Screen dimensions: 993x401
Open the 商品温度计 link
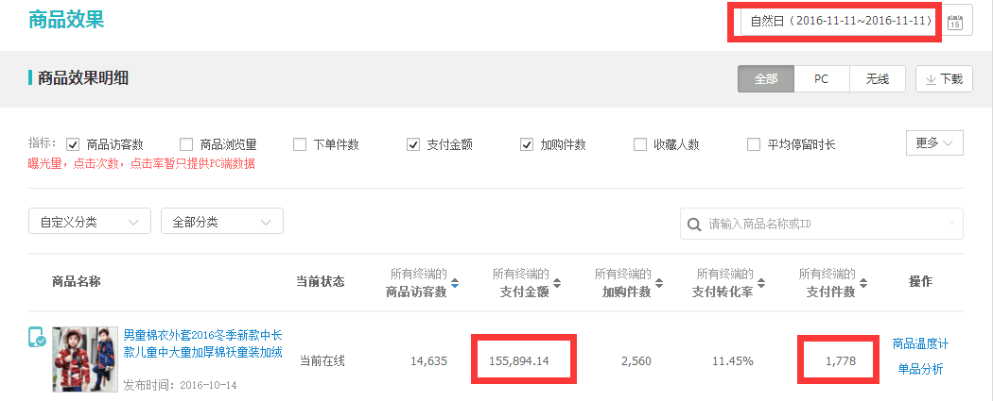[920, 344]
